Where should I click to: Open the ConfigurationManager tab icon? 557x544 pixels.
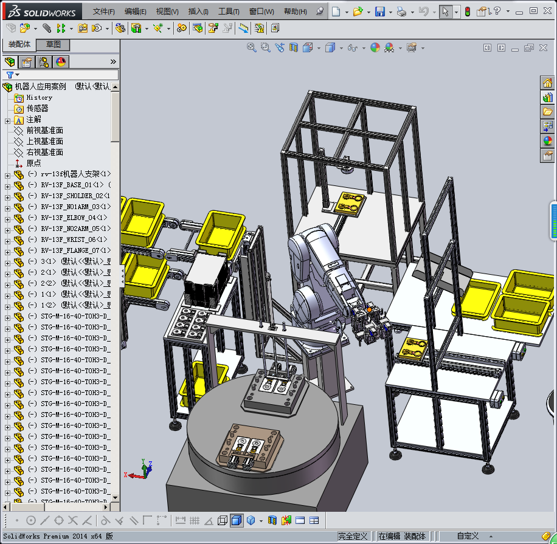(44, 62)
